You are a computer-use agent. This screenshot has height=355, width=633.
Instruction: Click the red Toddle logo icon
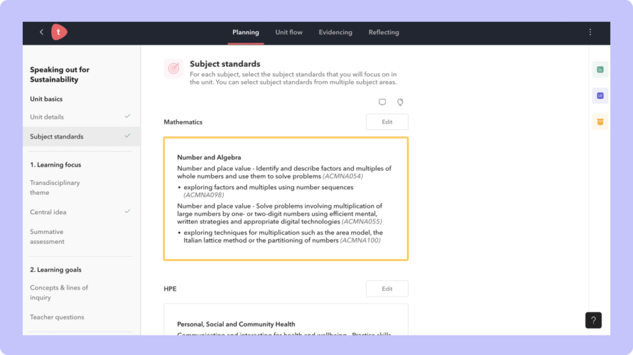59,32
